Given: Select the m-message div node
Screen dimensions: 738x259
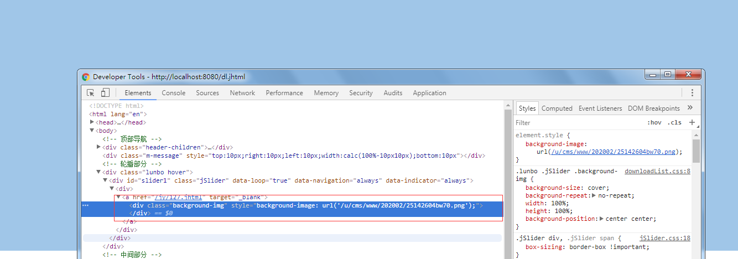Looking at the screenshot, I should tap(293, 156).
